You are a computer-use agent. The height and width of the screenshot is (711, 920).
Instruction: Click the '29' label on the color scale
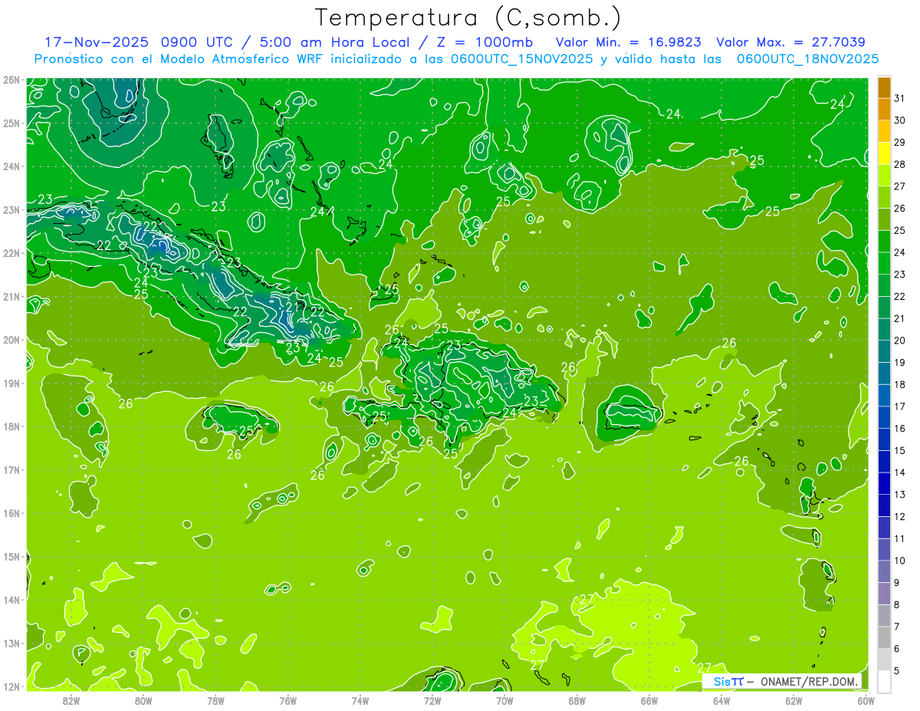click(x=899, y=143)
